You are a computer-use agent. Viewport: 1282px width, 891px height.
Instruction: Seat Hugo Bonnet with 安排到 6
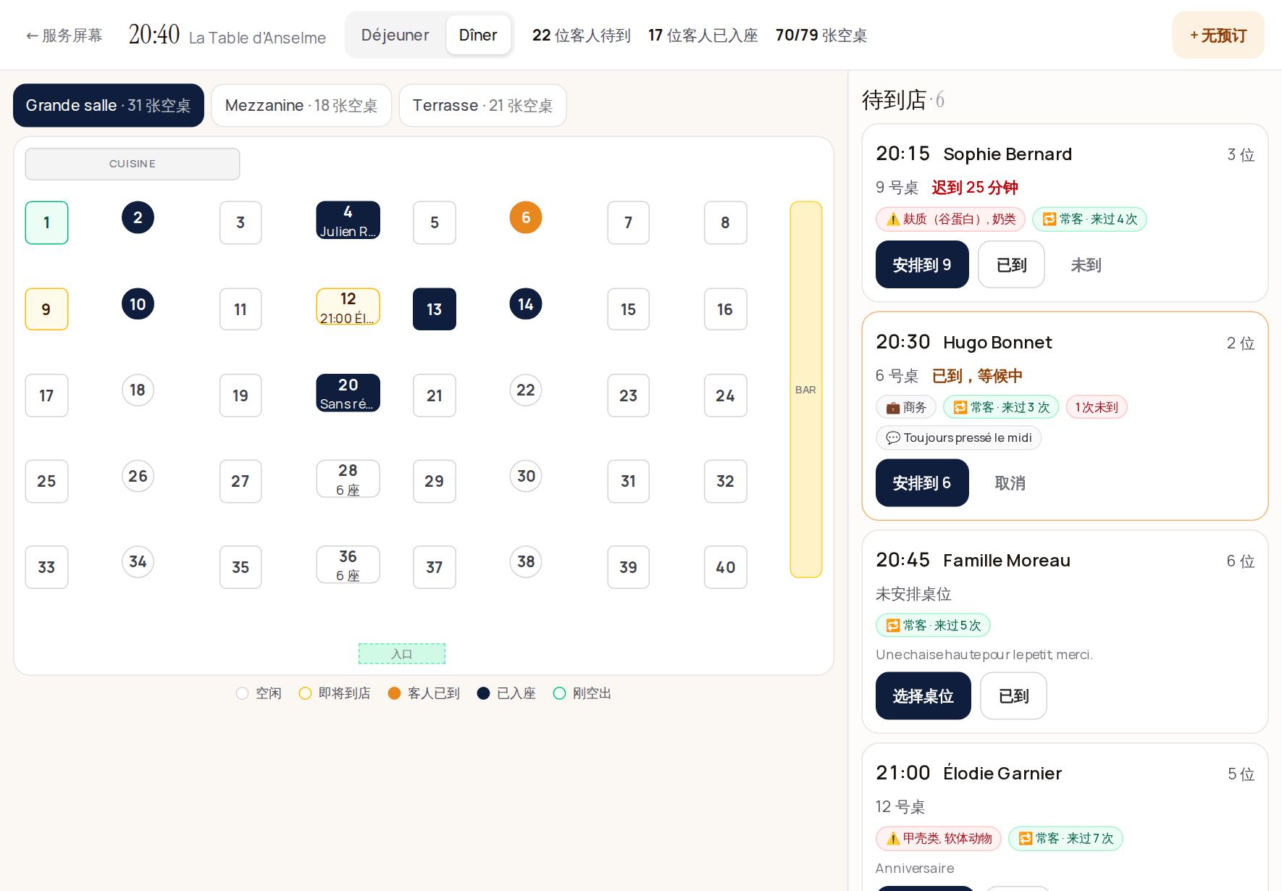click(x=922, y=483)
